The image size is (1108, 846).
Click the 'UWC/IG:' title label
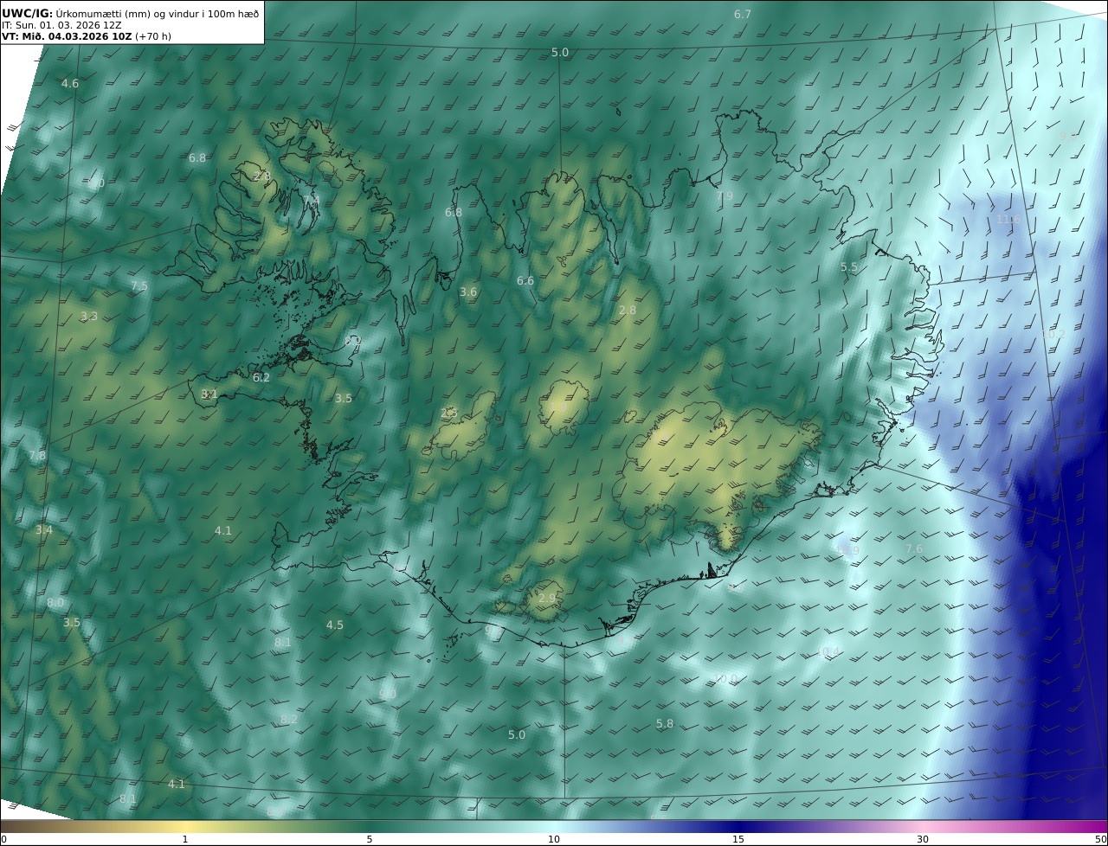pos(28,14)
